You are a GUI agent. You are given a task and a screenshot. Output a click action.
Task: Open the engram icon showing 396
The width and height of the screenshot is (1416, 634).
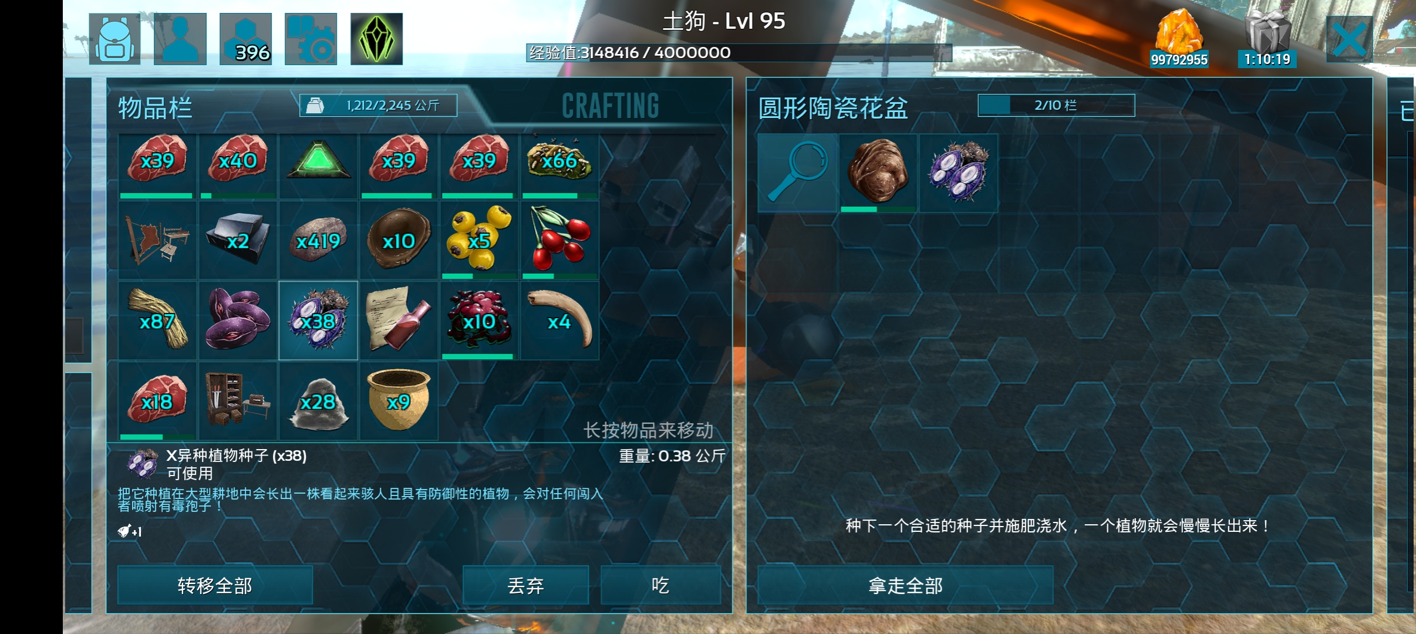coord(245,39)
